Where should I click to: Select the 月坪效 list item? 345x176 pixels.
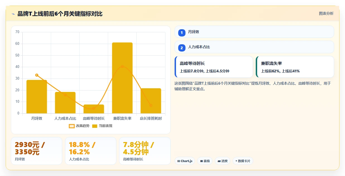point(254,32)
